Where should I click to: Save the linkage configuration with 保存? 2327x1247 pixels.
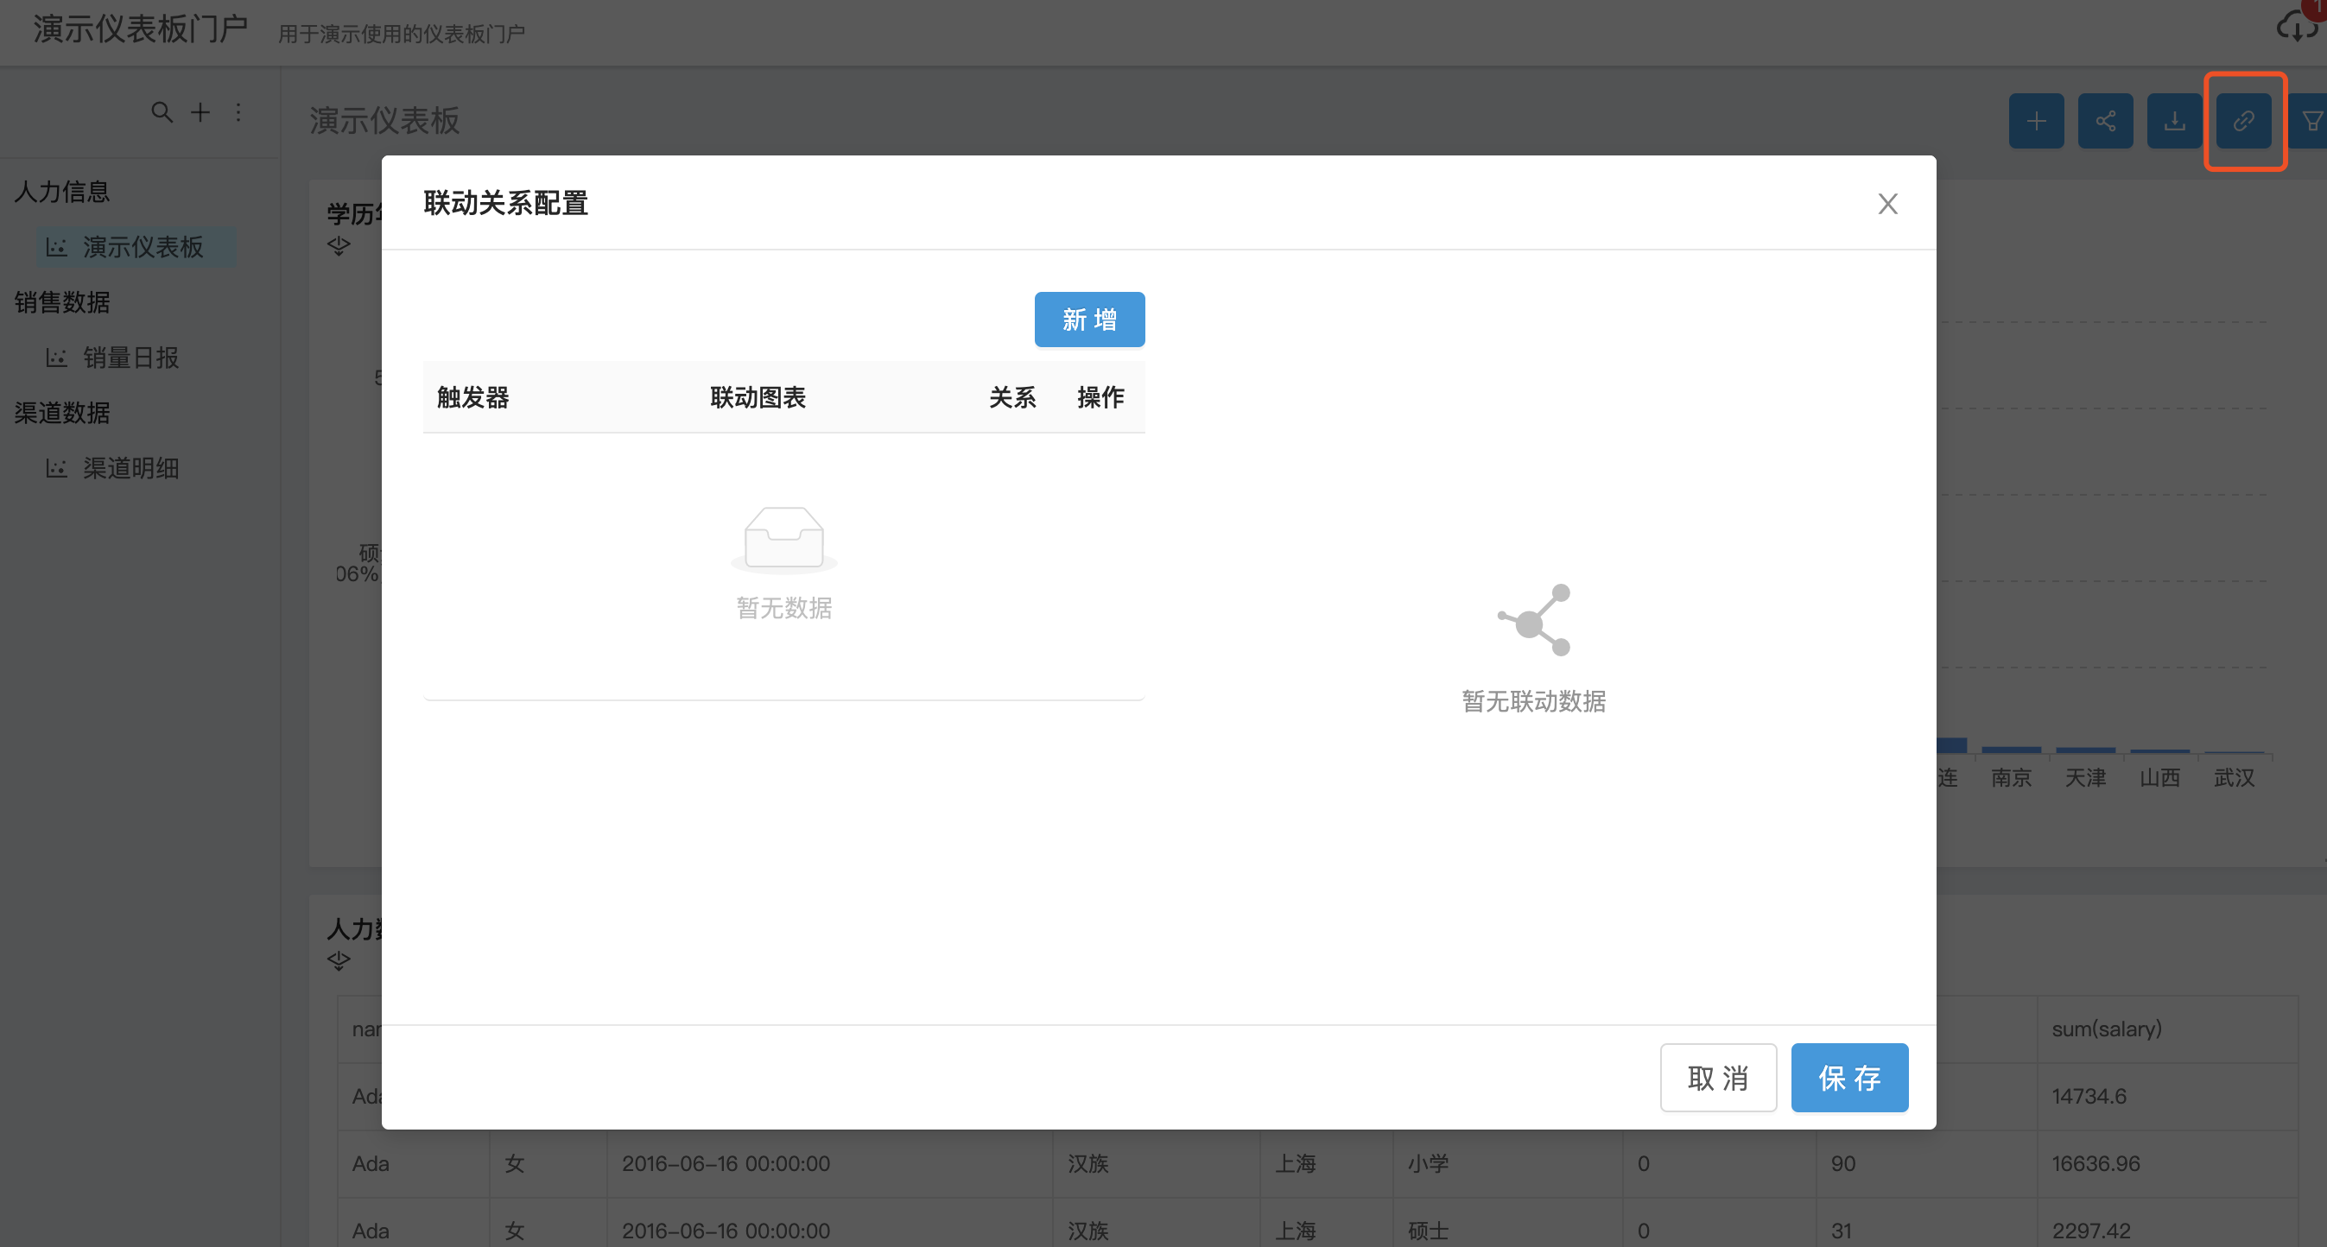click(1848, 1077)
